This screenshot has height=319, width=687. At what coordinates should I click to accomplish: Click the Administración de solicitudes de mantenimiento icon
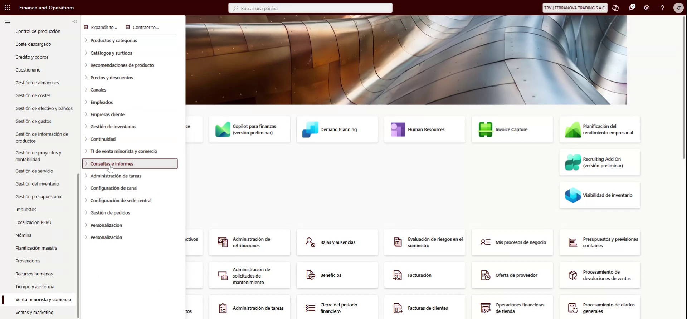coord(223,275)
